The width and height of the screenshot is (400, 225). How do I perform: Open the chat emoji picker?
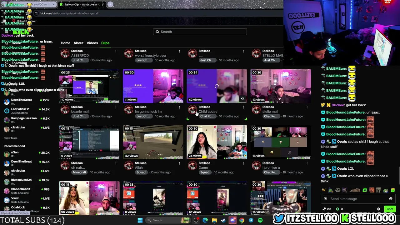click(x=391, y=199)
